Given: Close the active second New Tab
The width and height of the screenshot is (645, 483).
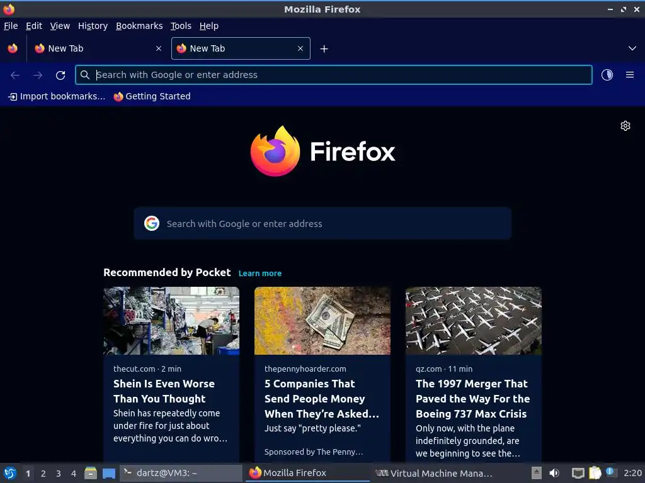Looking at the screenshot, I should coord(300,48).
